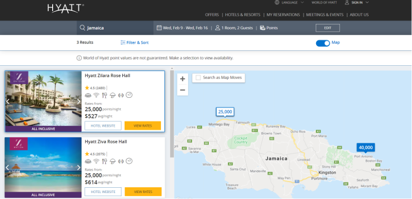Click the search magnifier icon beside Jamaica

(82, 28)
